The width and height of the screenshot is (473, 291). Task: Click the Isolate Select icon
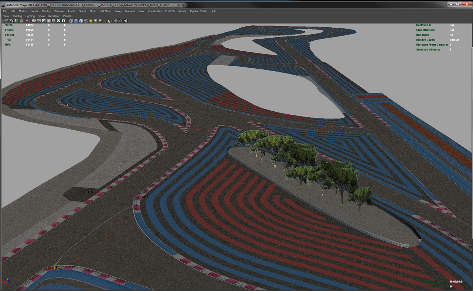[x=108, y=21]
